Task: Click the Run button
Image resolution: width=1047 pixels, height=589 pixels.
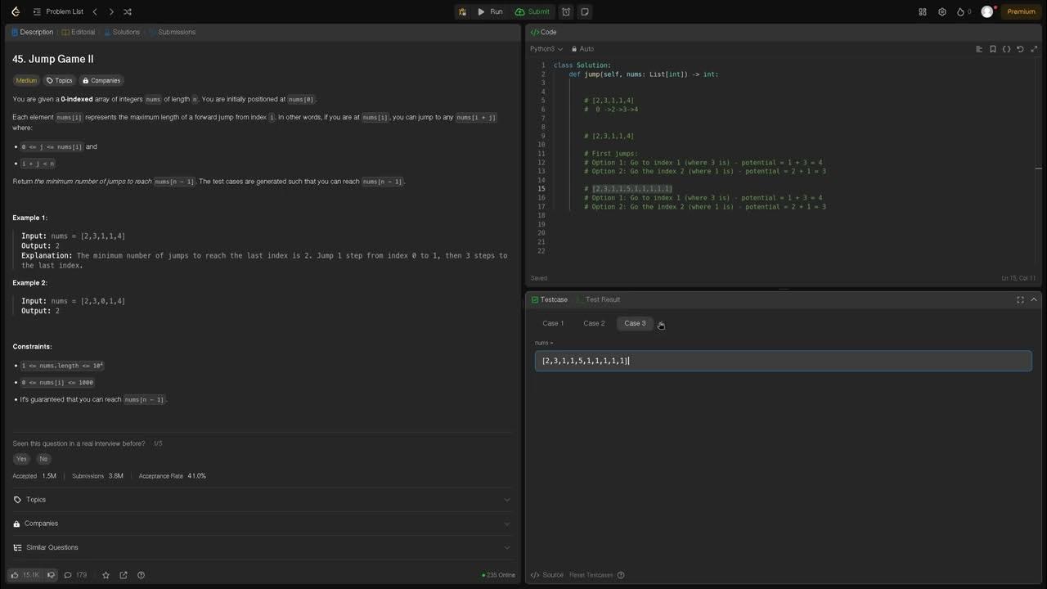Action: coord(491,11)
